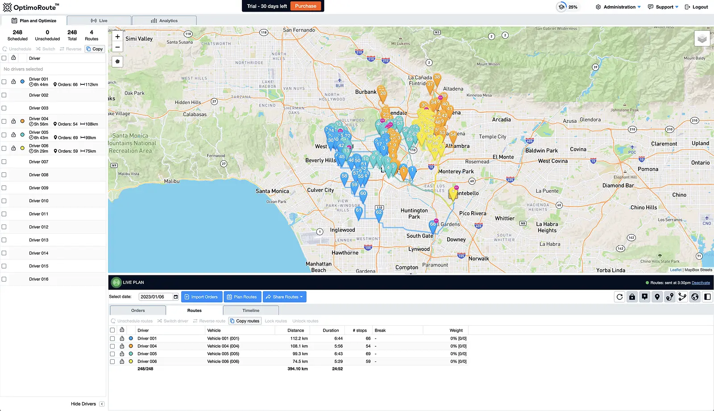
Task: Click the Live Plan green status icon
Action: pos(116,282)
